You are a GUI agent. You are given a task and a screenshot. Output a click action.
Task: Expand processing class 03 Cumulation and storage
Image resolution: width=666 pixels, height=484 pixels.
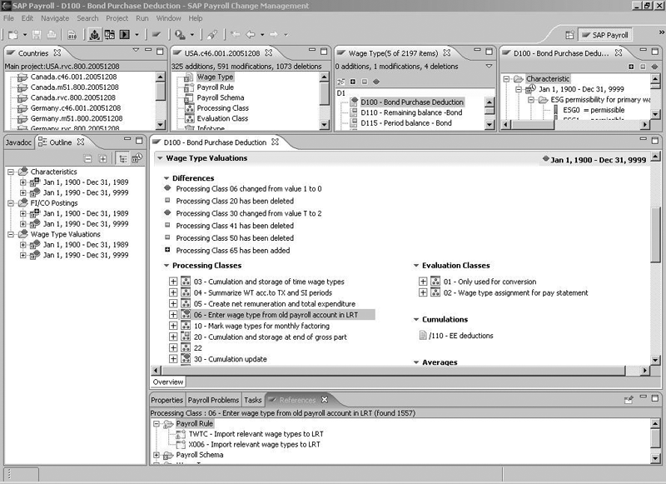173,282
